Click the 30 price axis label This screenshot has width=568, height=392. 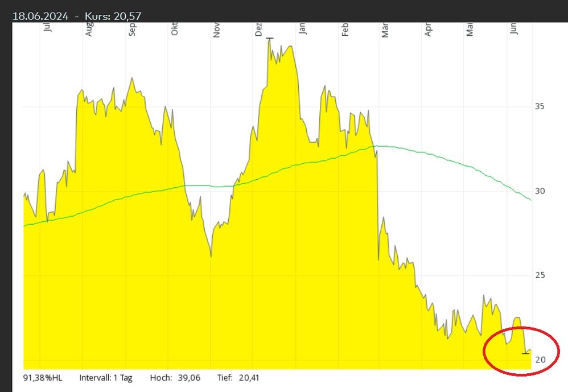click(x=540, y=191)
